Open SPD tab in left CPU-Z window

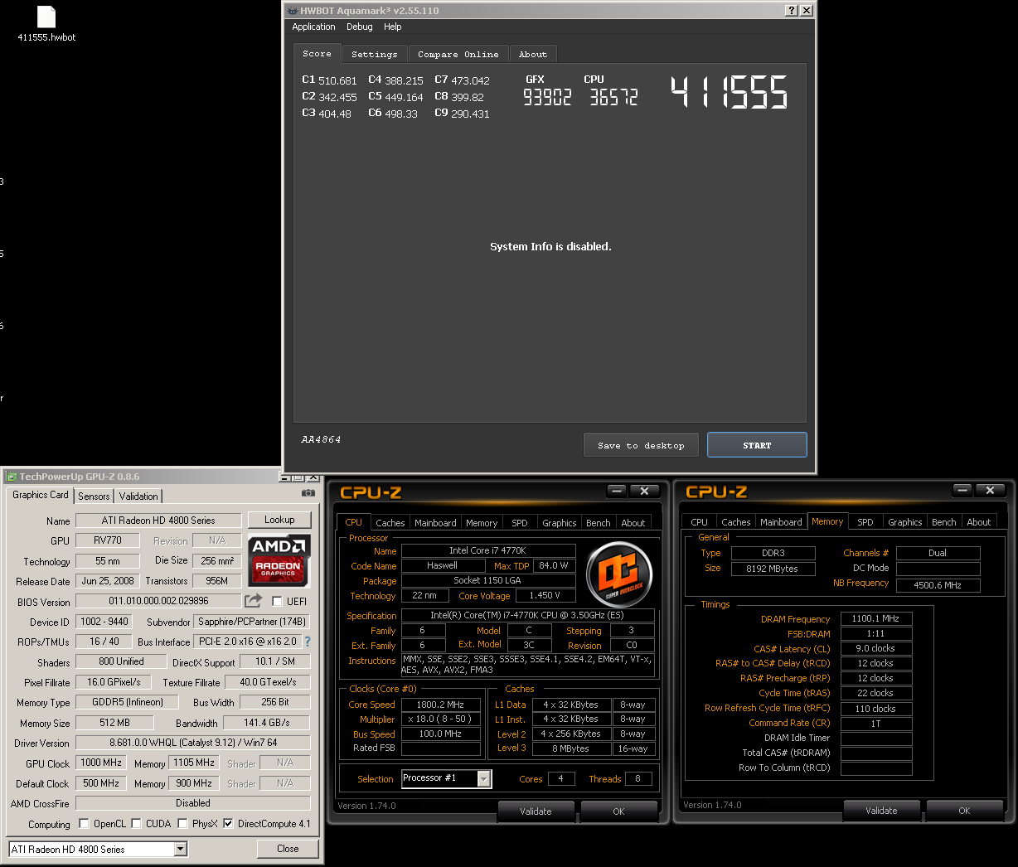(x=520, y=523)
